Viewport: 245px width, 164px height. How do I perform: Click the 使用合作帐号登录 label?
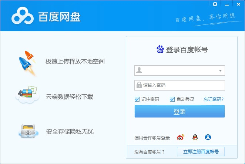point(152,138)
